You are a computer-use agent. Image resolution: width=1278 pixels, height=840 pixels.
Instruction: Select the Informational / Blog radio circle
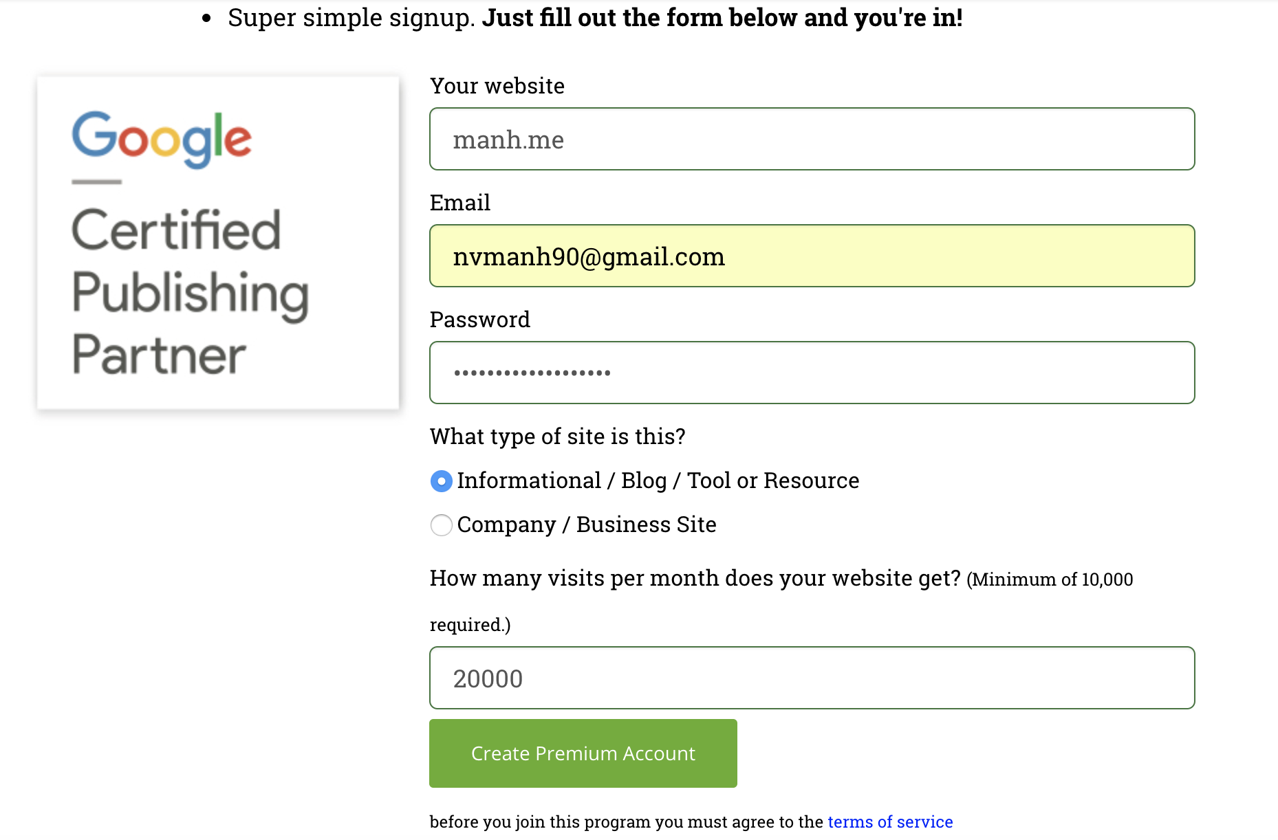(x=441, y=481)
